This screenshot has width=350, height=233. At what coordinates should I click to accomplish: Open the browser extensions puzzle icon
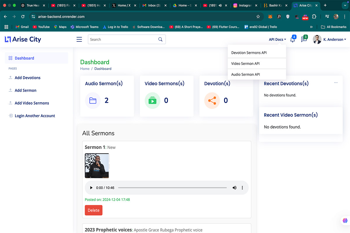point(314,17)
